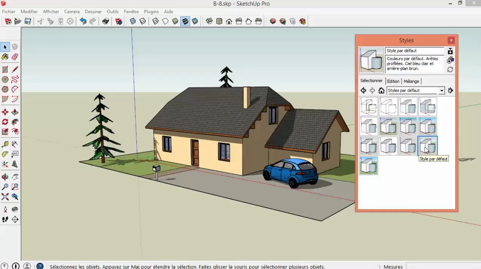Click the in-model styles home button
Screen dimensions: 481x269
381,90
